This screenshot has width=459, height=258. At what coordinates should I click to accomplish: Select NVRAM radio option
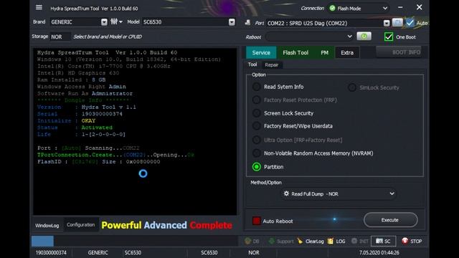coord(257,153)
